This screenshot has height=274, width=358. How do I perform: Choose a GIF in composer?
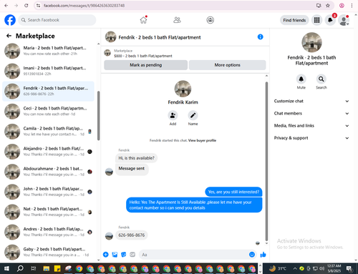[132, 255]
